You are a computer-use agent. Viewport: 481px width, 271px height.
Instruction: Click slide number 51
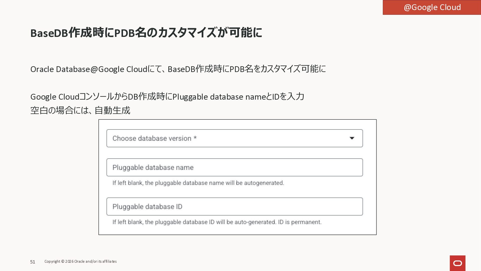pyautogui.click(x=33, y=262)
